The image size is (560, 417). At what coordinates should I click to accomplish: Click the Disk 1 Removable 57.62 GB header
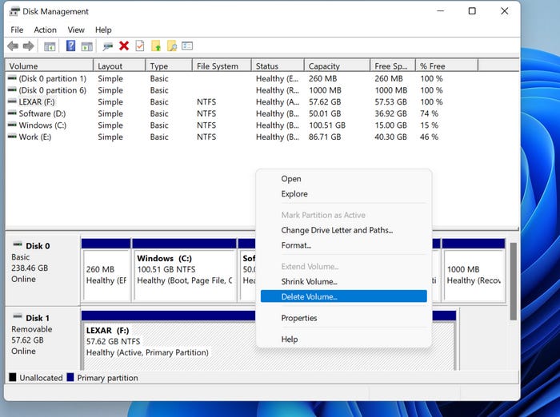(42, 340)
